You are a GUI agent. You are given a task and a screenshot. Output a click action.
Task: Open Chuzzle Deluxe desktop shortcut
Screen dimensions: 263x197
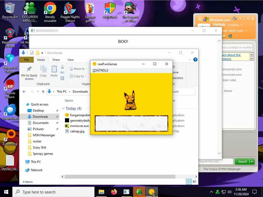(10, 89)
